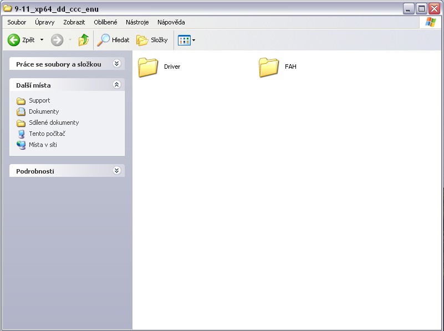The image size is (444, 331).
Task: Select the FAH folder
Action: 269,67
